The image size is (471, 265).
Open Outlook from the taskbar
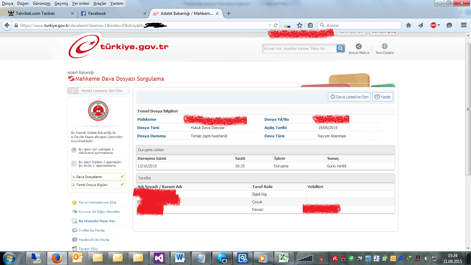(77, 258)
